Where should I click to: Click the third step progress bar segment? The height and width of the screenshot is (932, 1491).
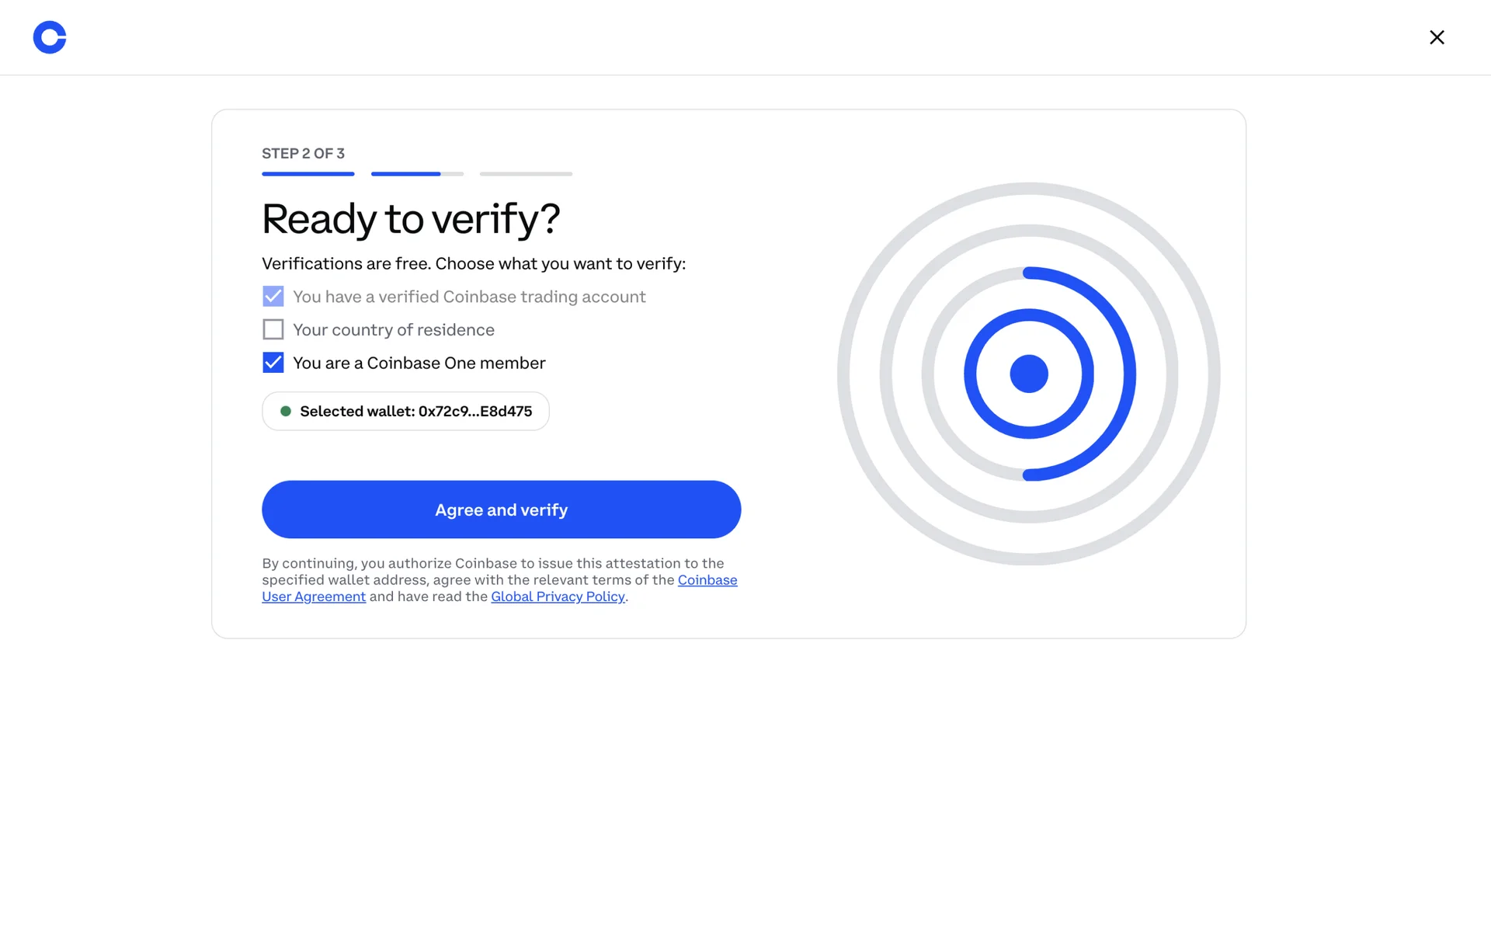(x=526, y=174)
